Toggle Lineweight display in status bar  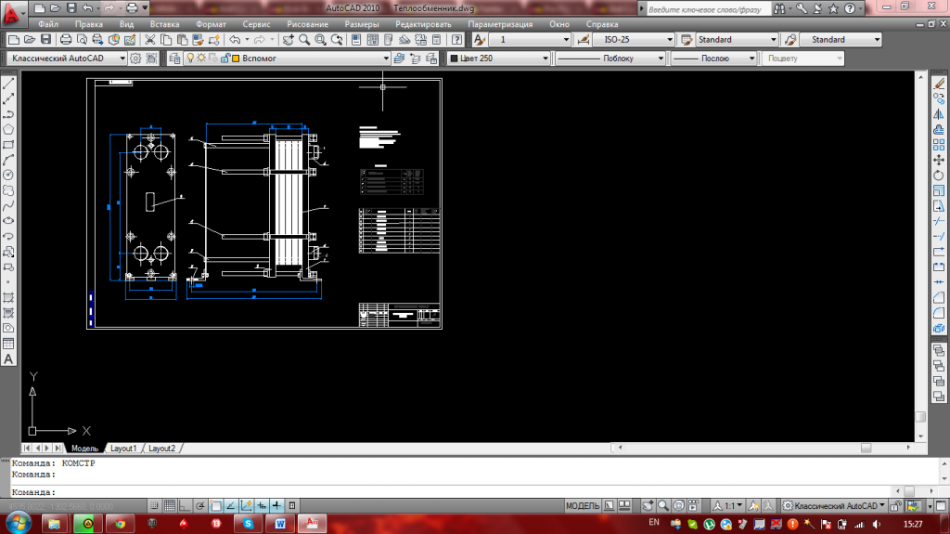coord(276,505)
